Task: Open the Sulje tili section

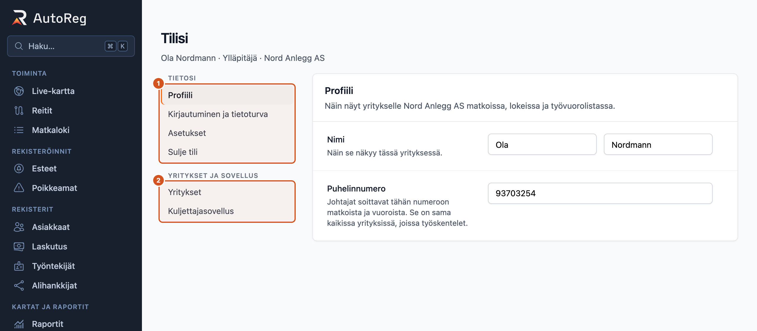Action: tap(227, 152)
